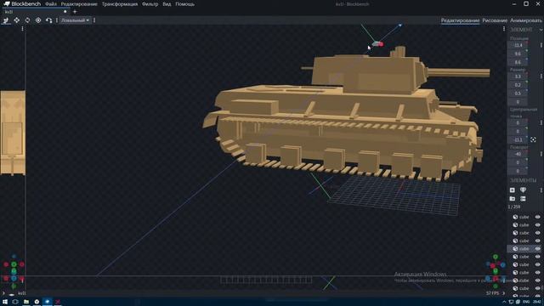
Task: Open the Редактирование menu in menu bar
Action: pos(79,4)
